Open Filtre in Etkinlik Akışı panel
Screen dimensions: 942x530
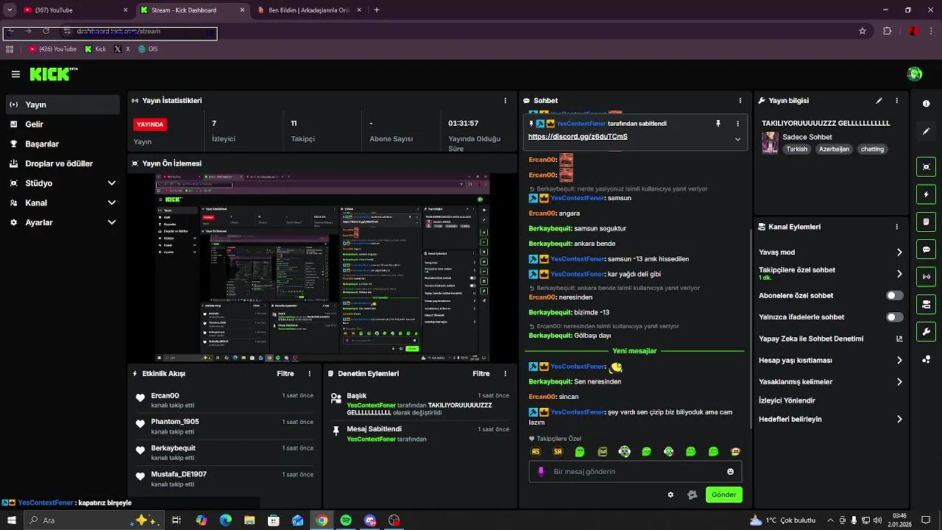[286, 374]
